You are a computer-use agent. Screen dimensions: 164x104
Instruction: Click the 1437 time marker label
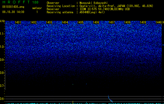(112, 22)
